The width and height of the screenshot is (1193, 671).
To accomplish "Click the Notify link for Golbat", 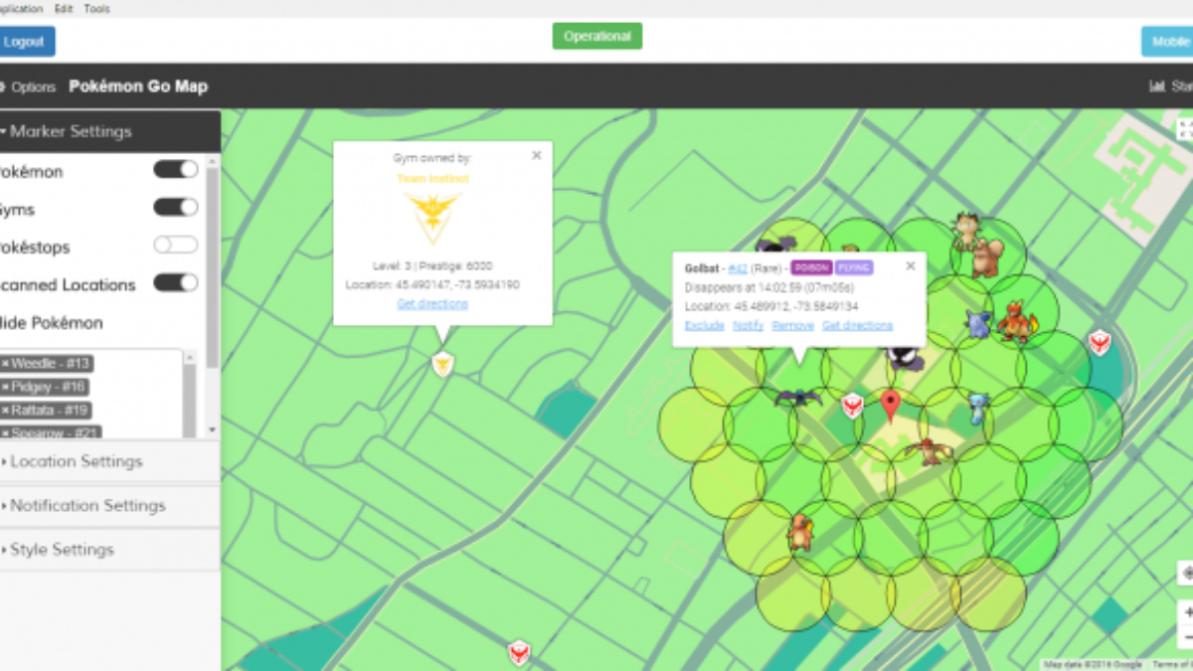I will coord(748,325).
